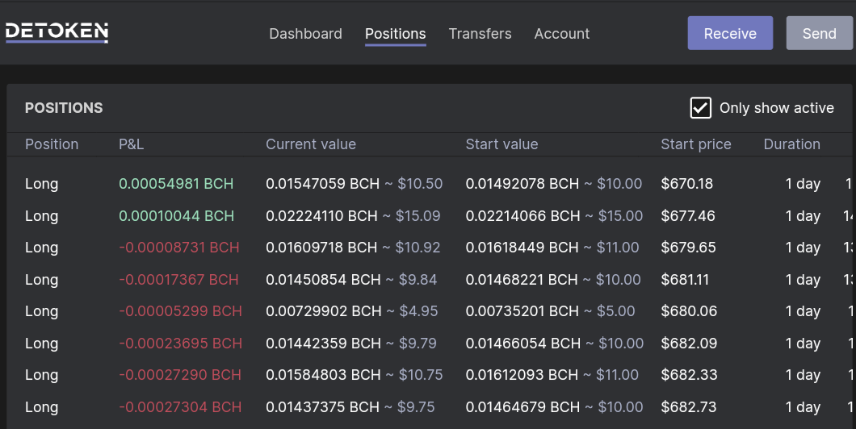The image size is (856, 429).
Task: Select P&L value -0.00023695 BCH
Action: tap(180, 344)
